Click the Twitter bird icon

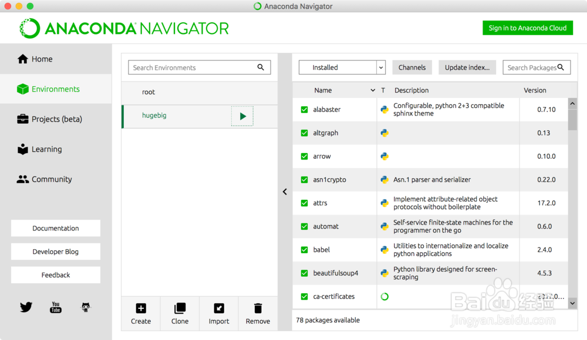coord(26,307)
